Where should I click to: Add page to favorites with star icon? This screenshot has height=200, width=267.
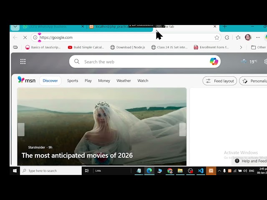click(217, 37)
